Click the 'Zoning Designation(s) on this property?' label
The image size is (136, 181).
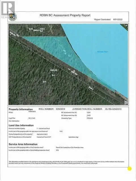tap(21, 134)
